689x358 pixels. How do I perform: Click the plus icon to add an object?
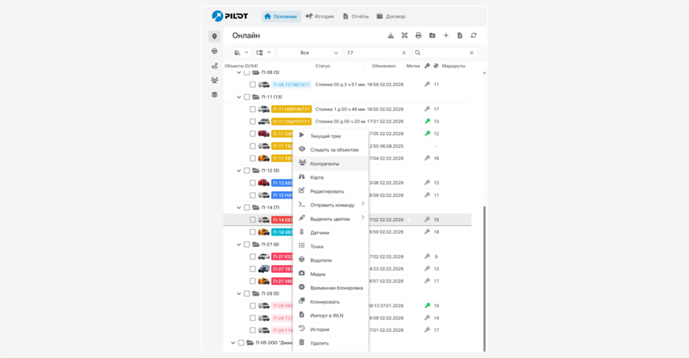pyautogui.click(x=446, y=36)
